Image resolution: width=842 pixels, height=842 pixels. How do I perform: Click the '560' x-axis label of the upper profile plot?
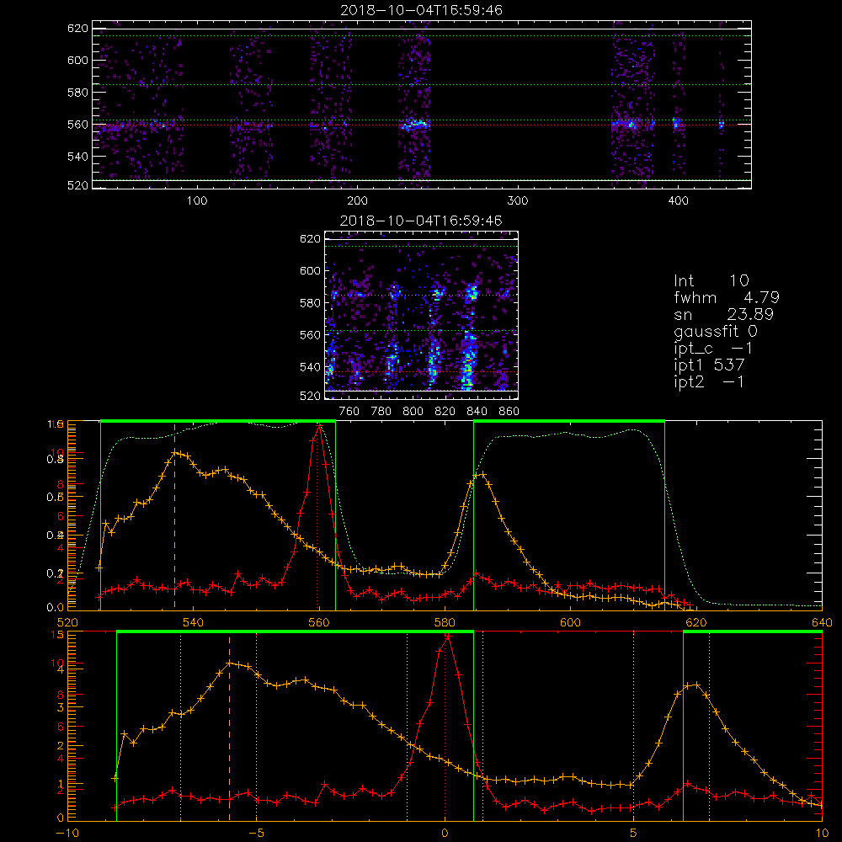tap(319, 622)
